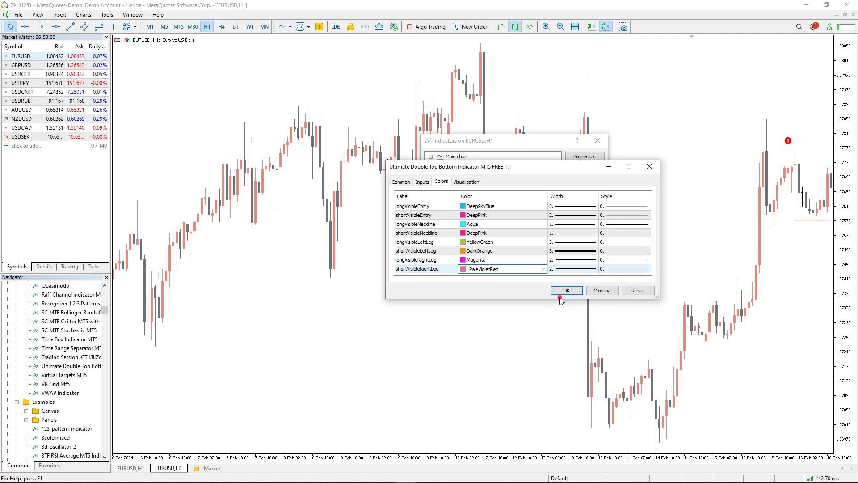Switch to the Visualization tab

466,182
